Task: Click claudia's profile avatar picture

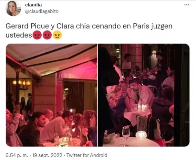Action: 13,8
